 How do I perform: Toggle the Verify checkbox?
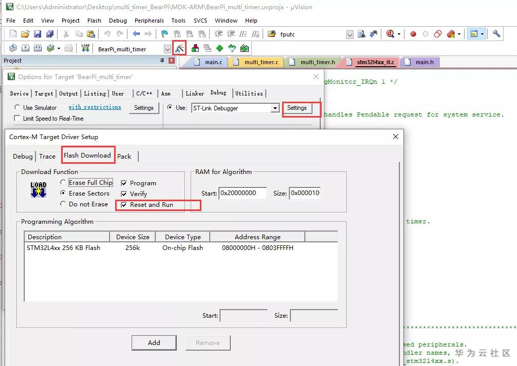[x=124, y=194]
